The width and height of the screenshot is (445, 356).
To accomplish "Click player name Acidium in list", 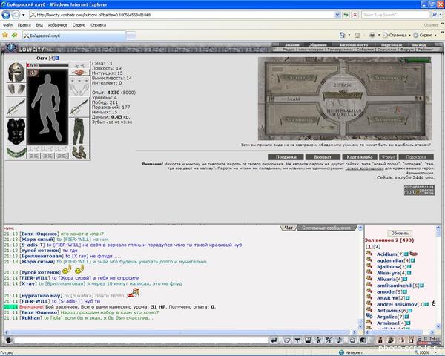I will coord(386,254).
